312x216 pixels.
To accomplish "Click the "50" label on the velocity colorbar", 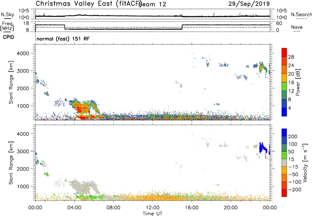I will [x=291, y=152].
